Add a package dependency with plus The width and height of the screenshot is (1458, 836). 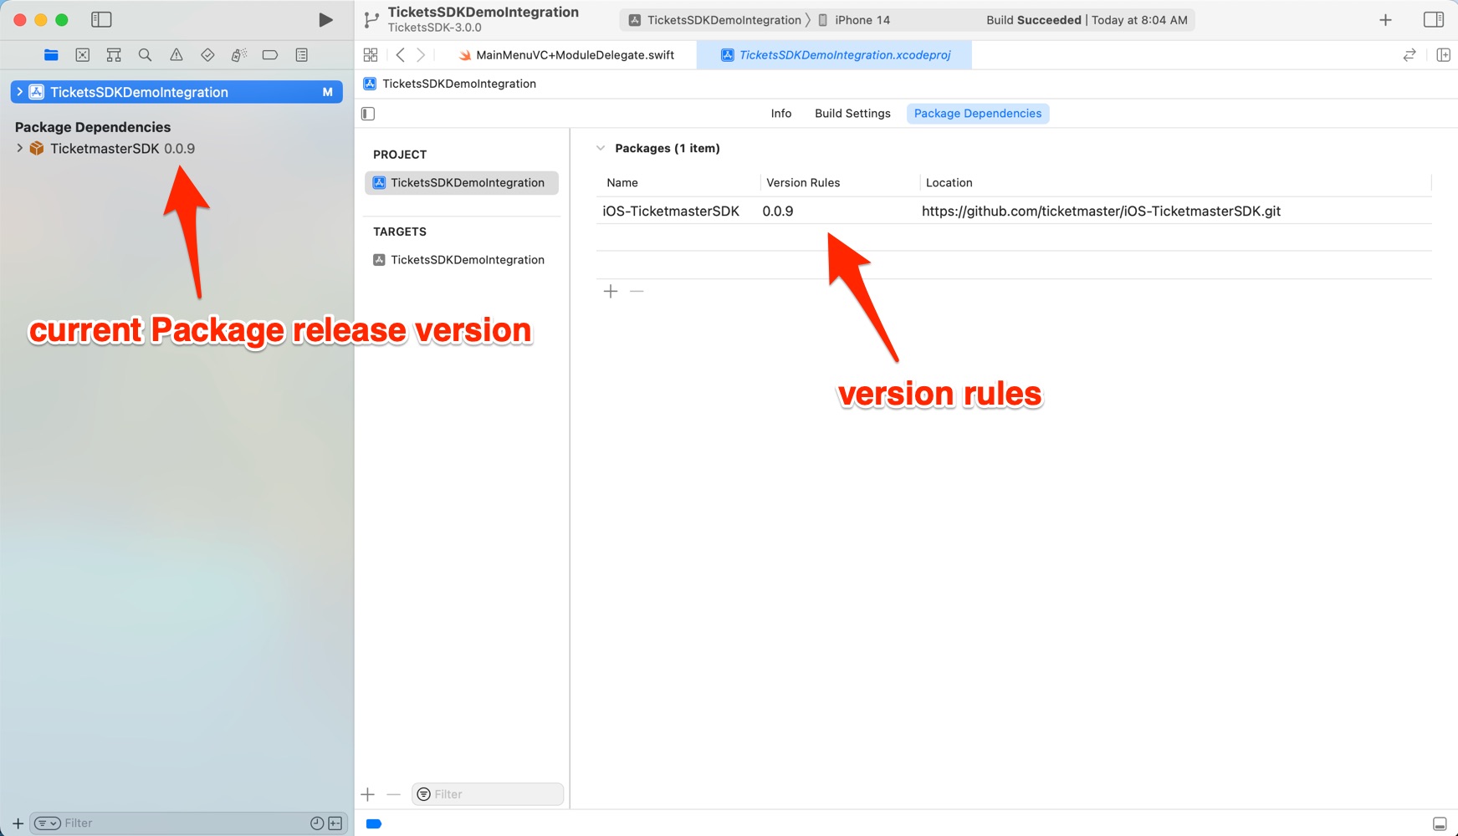[x=611, y=291]
